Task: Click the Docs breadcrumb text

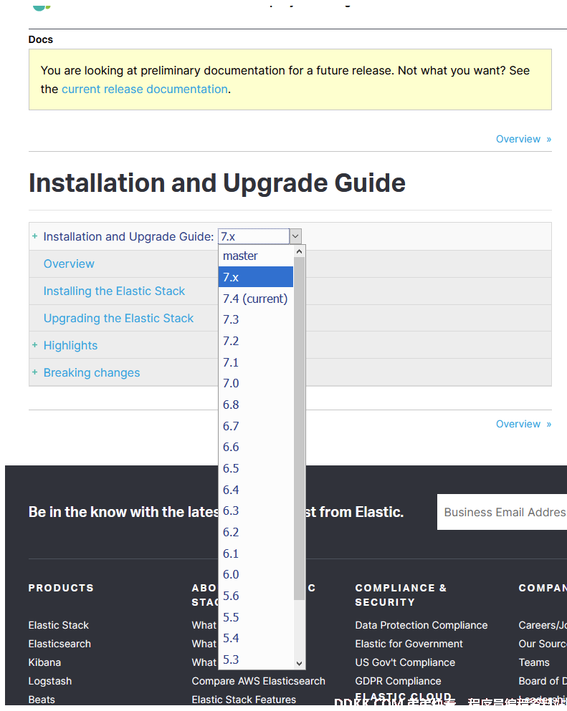Action: tap(40, 39)
